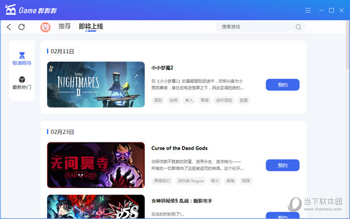The image size is (350, 219).
Task: Open the 无间冥寺 Dead Gods cover image
Action: 96,165
